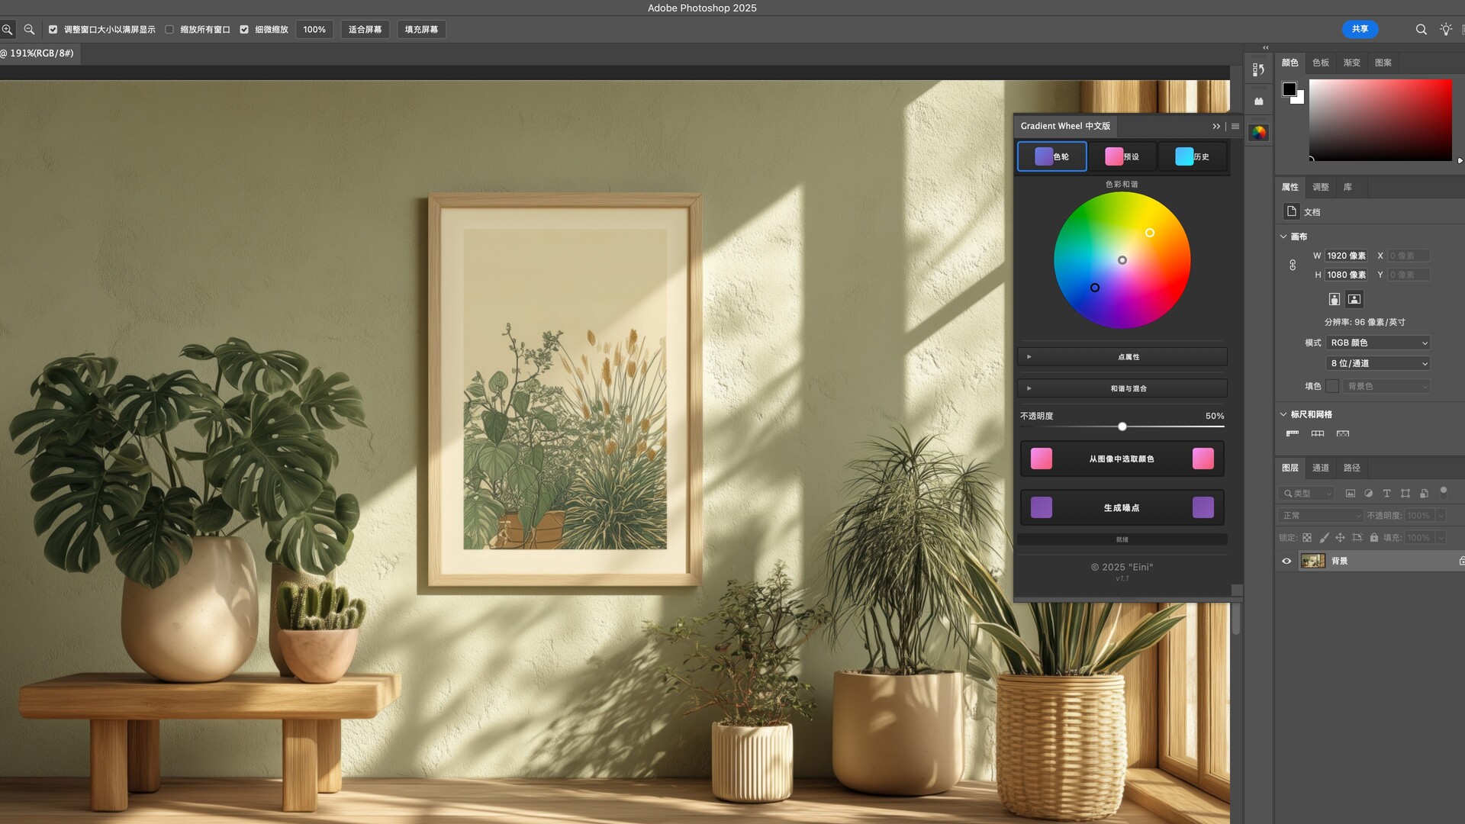1465x824 pixels.
Task: Open the 预设 tab in Gradient Wheel
Action: tap(1122, 156)
